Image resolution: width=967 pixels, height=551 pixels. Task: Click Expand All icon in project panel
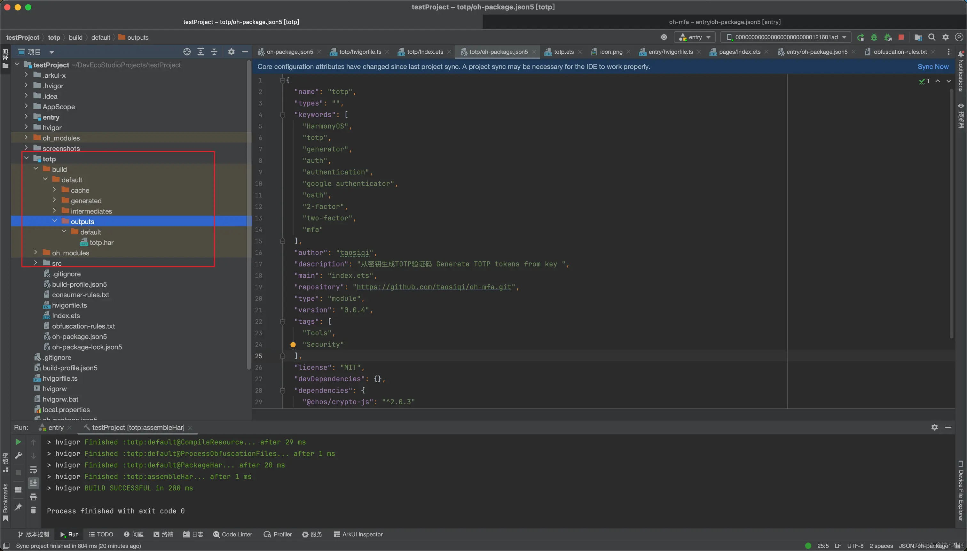point(201,52)
